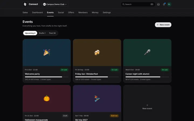
Task: Click the CD club badge icon
Action: point(44,4)
